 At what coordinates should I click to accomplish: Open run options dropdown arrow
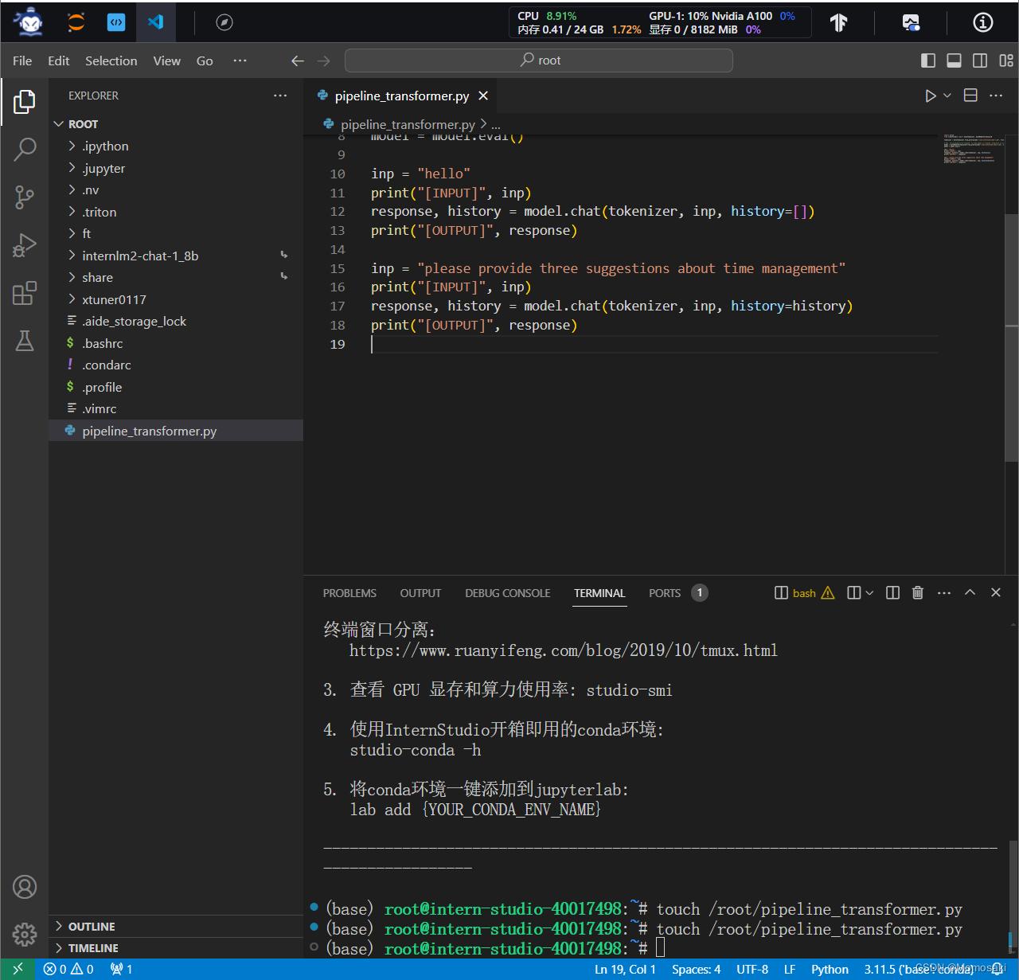(x=947, y=96)
